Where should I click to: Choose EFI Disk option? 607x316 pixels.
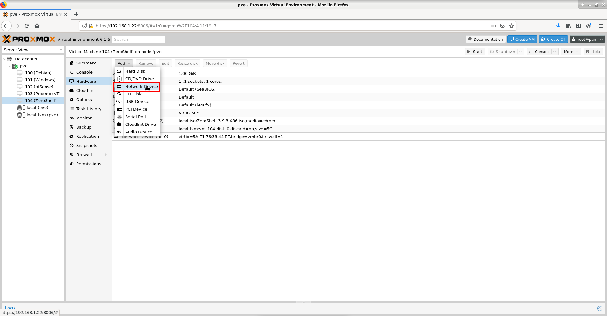point(137,94)
